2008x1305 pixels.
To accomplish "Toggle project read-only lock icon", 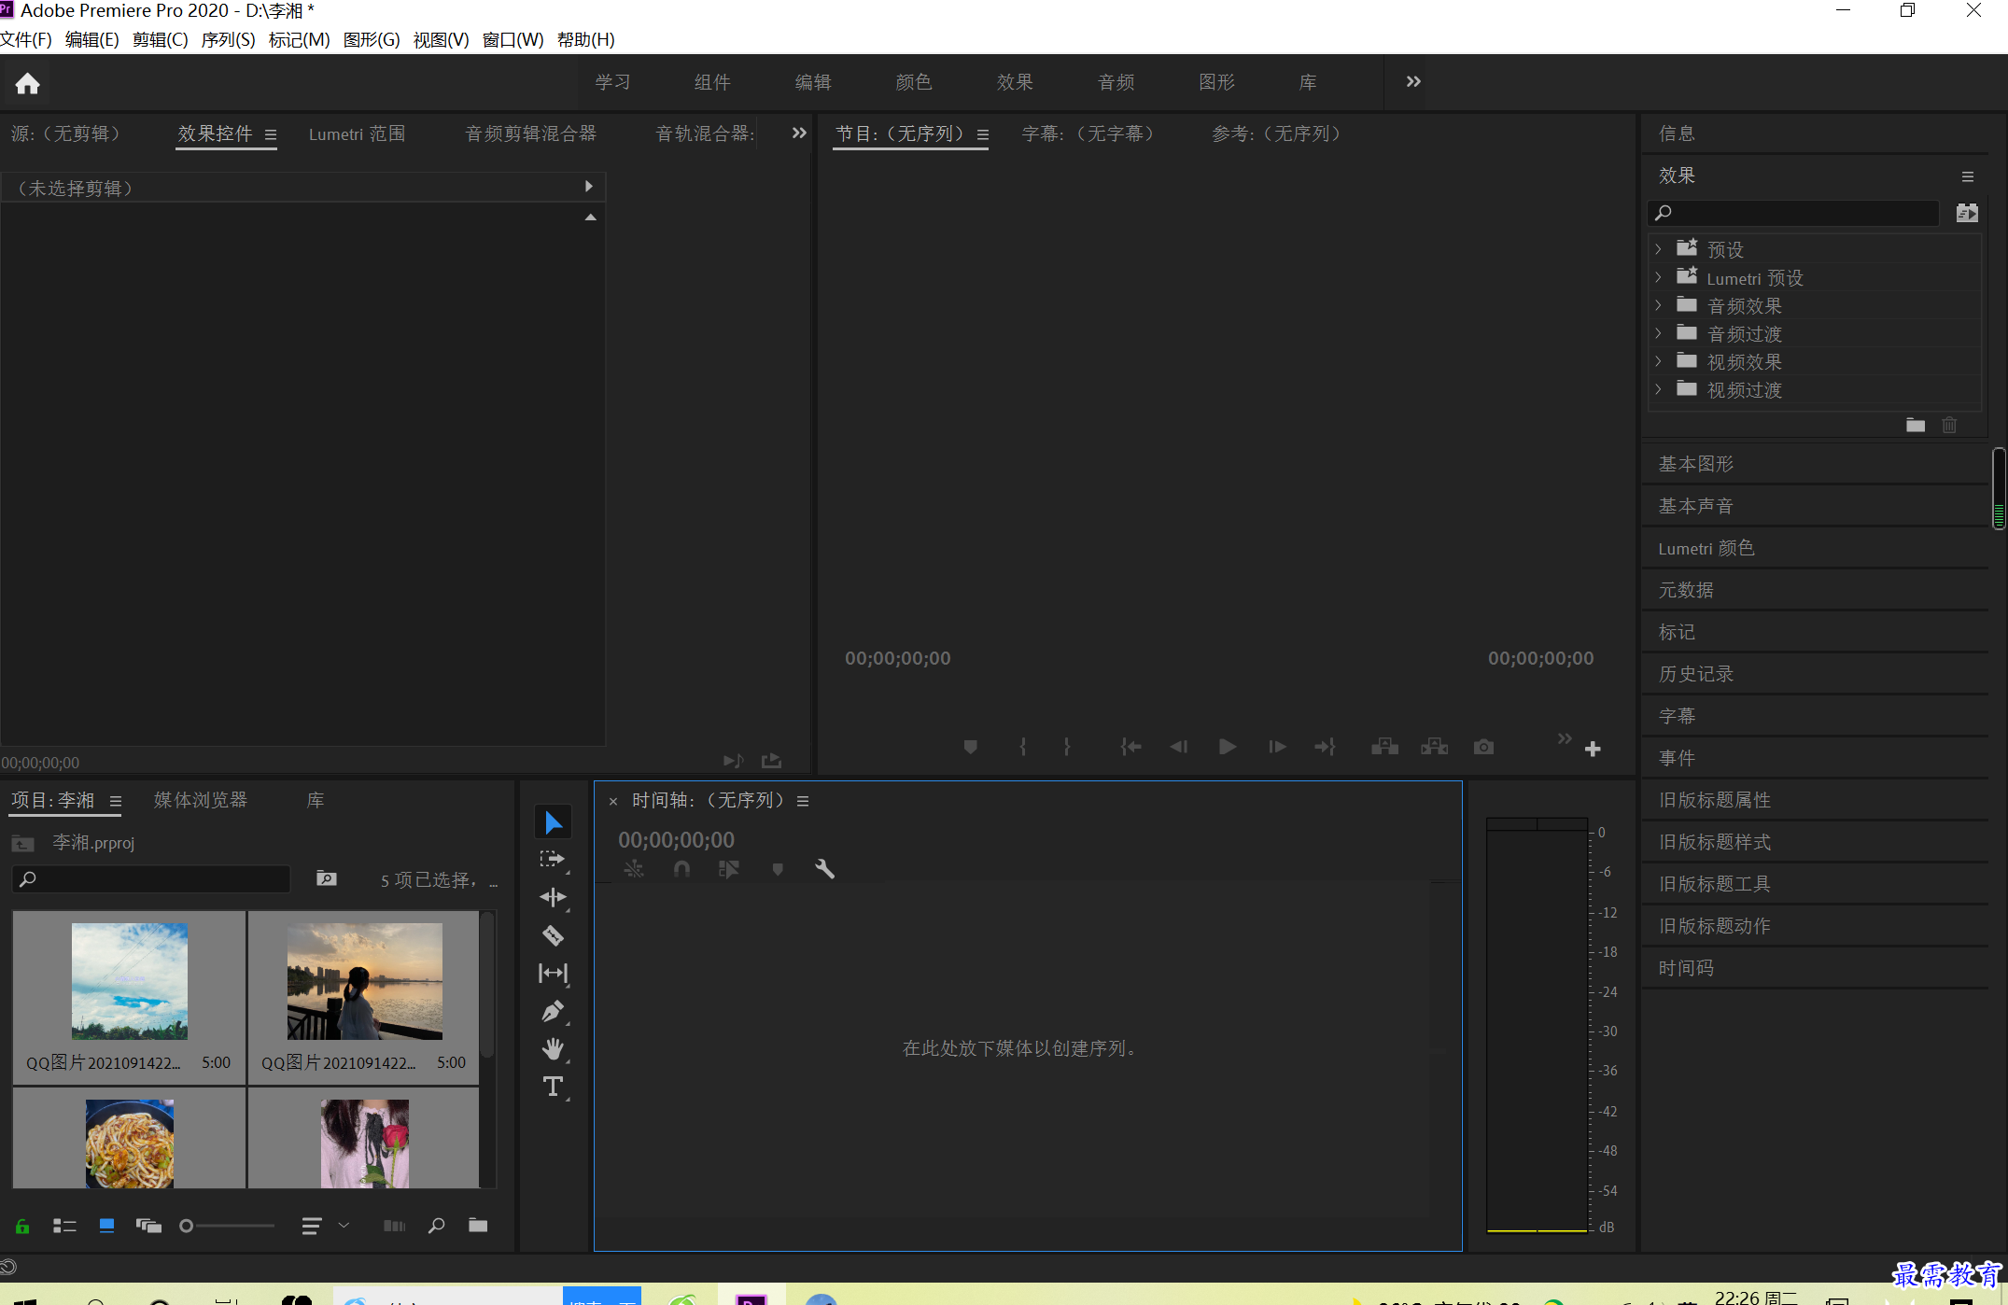I will click(22, 1226).
